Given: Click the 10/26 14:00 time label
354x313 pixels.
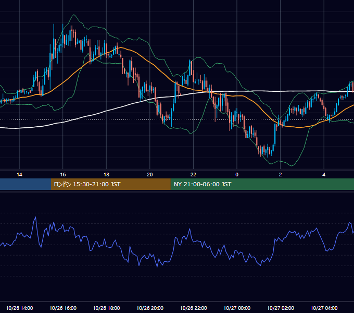Looking at the screenshot, I should click(x=19, y=308).
